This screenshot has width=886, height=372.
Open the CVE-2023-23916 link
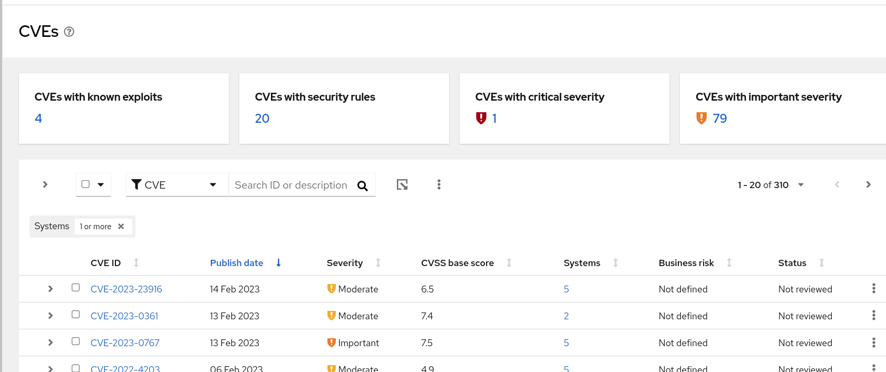coord(126,289)
